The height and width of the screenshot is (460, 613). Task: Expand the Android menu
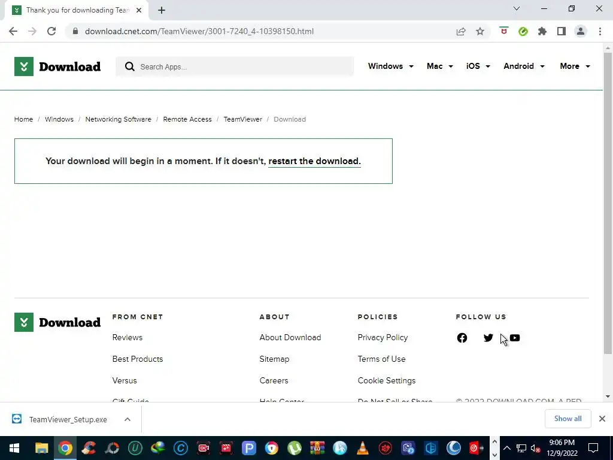[524, 66]
